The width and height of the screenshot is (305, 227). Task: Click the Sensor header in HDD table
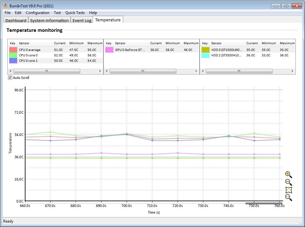pyautogui.click(x=227, y=43)
